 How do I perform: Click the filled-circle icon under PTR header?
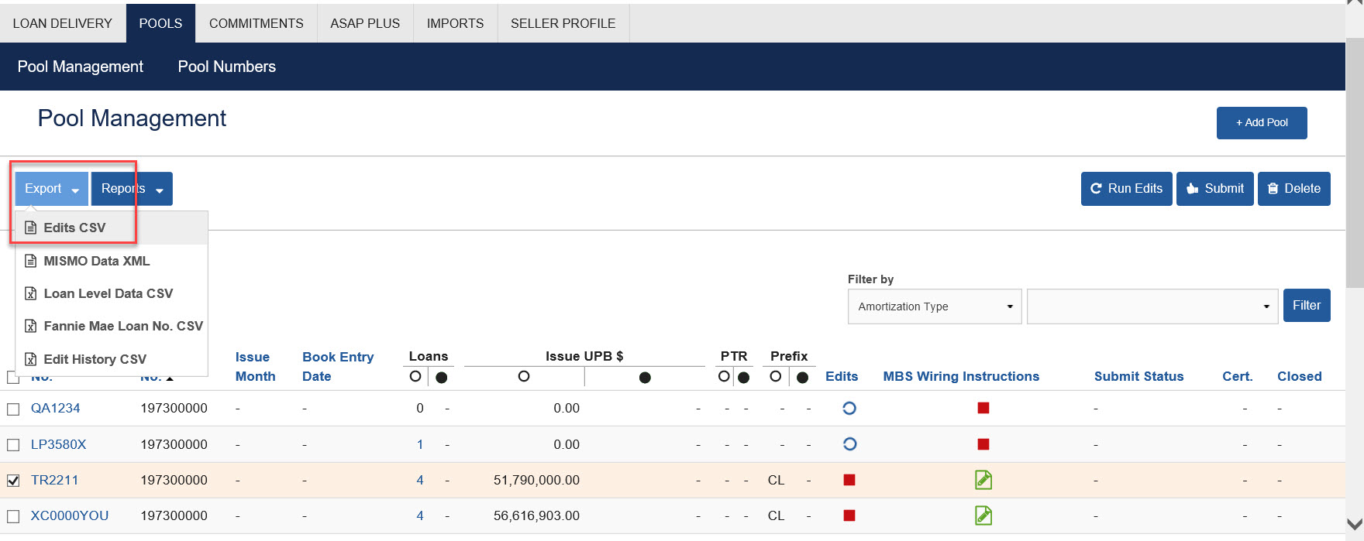744,378
